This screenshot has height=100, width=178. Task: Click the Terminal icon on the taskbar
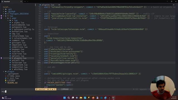pos(113,98)
